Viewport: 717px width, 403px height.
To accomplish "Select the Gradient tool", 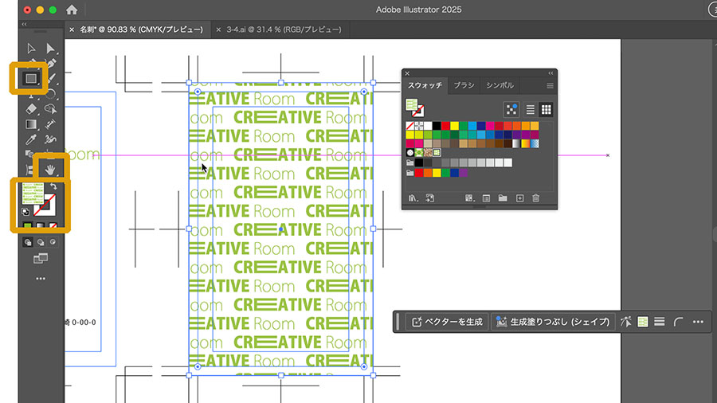I will [30, 124].
